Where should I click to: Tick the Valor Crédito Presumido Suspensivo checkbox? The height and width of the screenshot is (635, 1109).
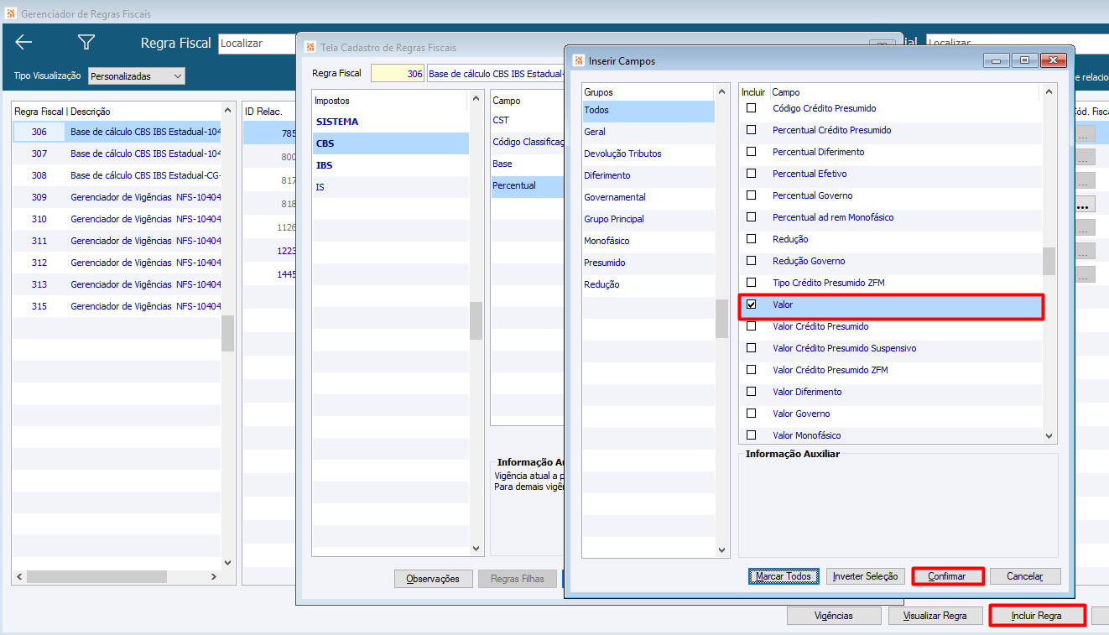coord(752,348)
